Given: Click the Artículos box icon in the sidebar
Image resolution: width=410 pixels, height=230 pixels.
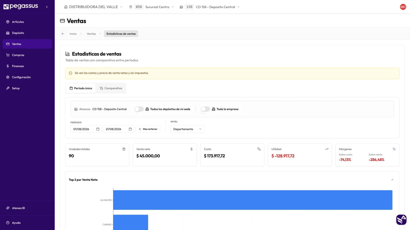Looking at the screenshot, I should pyautogui.click(x=8, y=22).
